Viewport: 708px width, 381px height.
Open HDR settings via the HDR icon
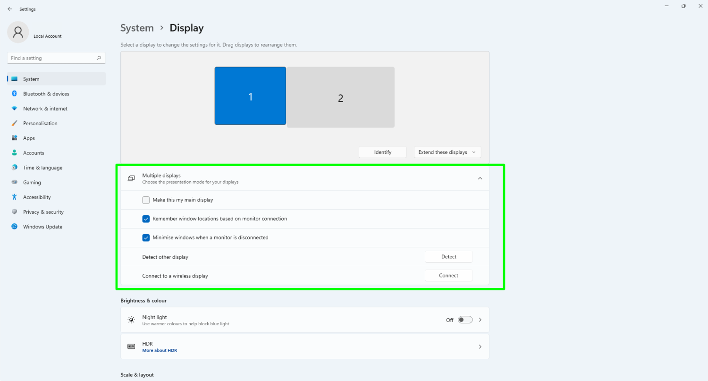point(131,346)
